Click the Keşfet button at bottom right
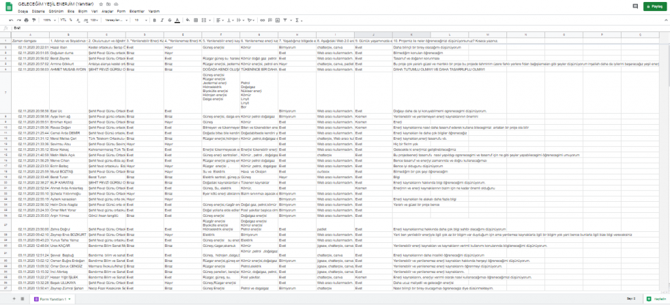Image resolution: width=670 pixels, height=305 pixels. click(x=656, y=298)
